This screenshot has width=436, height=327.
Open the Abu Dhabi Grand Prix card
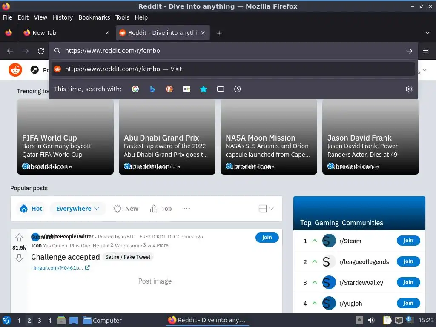tap(167, 137)
